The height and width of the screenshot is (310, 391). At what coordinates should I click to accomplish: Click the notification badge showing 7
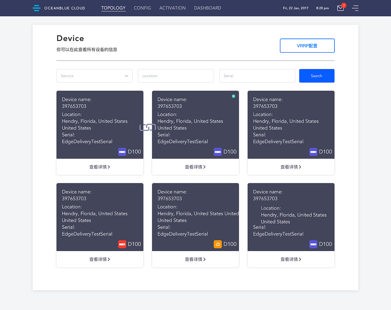pyautogui.click(x=344, y=6)
